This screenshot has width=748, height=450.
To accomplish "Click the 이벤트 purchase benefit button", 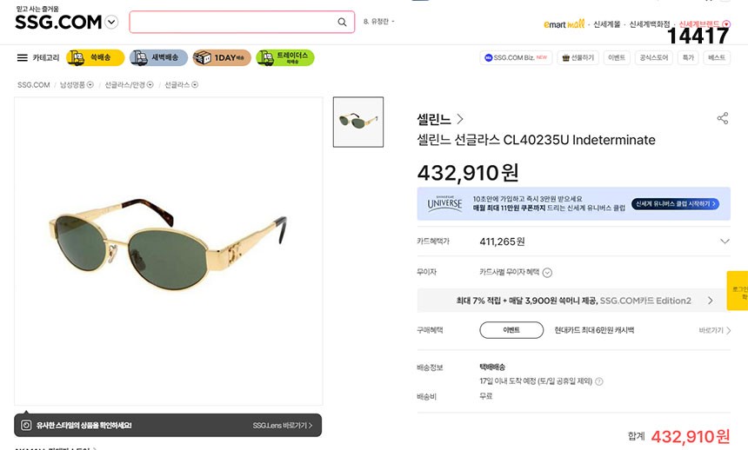I will pos(511,330).
